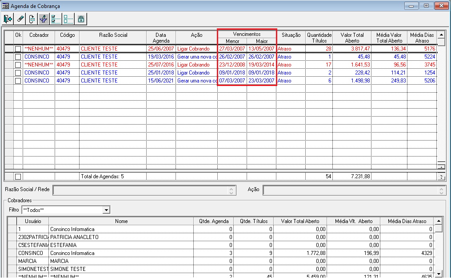This screenshot has height=278, width=451.
Task: Select user row 1 Consinco Informatica
Action: click(x=221, y=229)
